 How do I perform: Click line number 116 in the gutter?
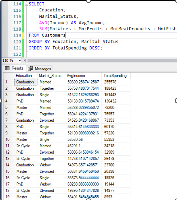[17, 17]
